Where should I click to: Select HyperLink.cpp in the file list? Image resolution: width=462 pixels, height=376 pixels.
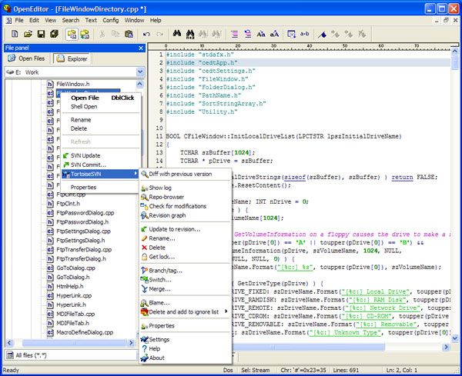(75, 295)
